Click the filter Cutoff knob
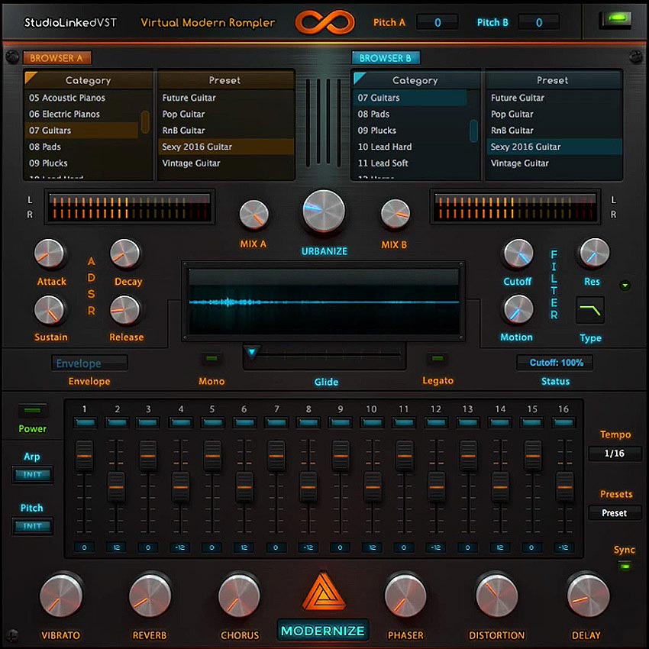 (x=517, y=255)
